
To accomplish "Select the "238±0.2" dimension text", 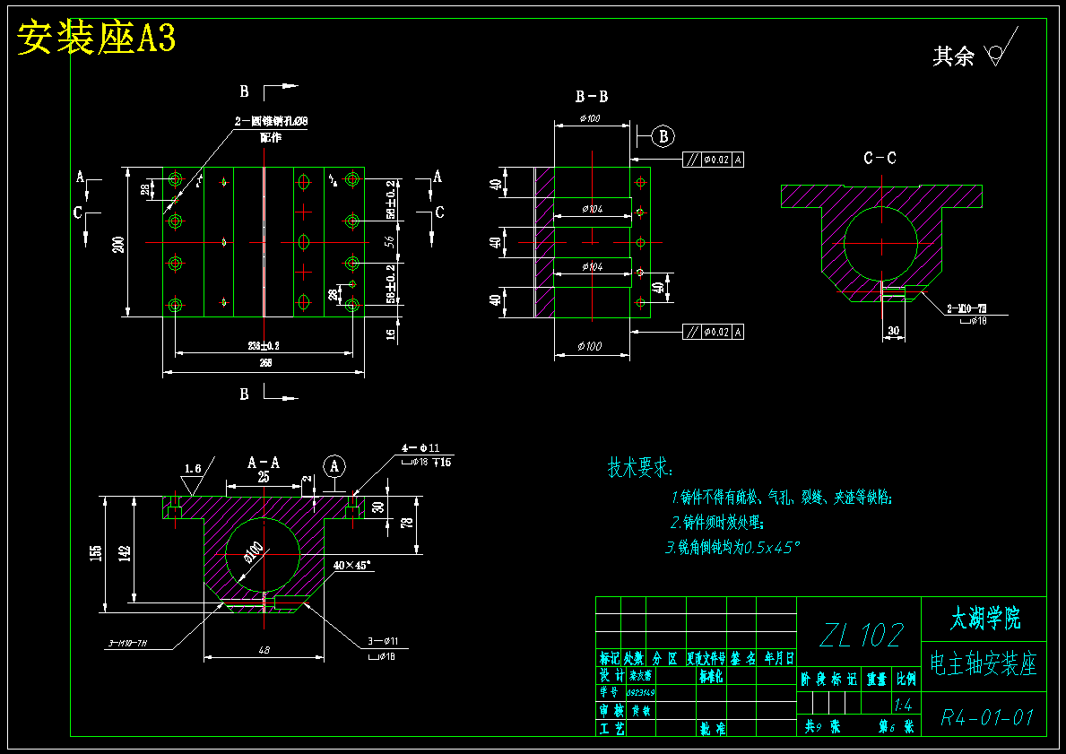I will pos(264,346).
